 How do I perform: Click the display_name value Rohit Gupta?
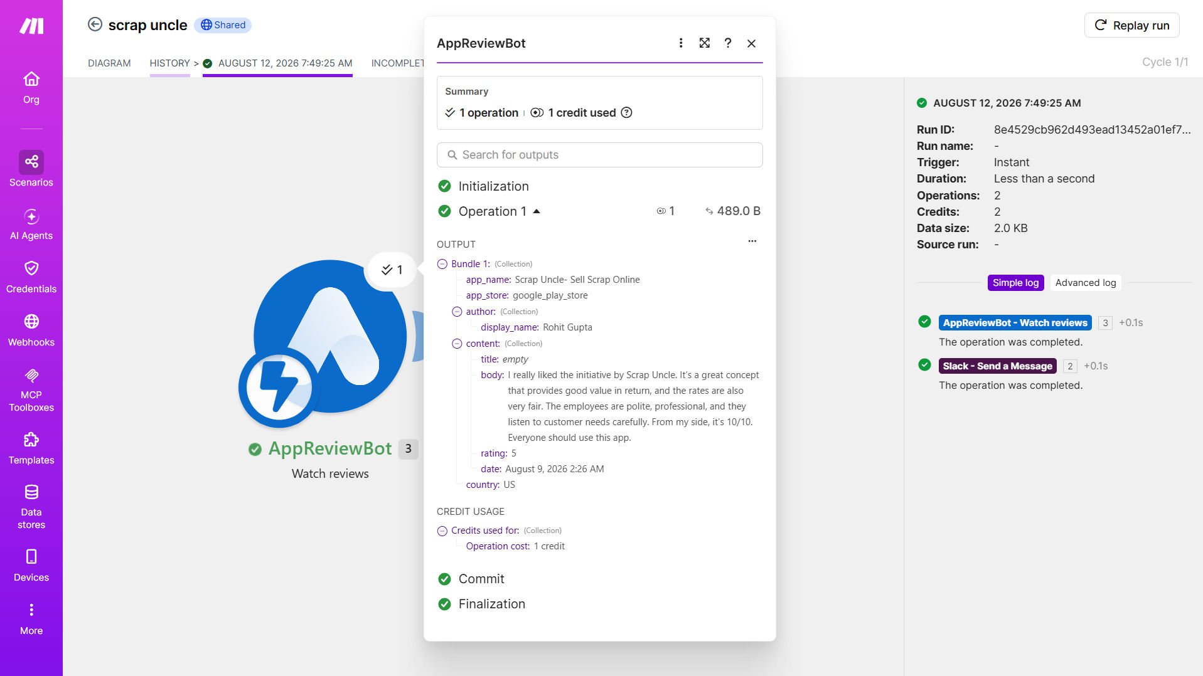[x=567, y=327]
